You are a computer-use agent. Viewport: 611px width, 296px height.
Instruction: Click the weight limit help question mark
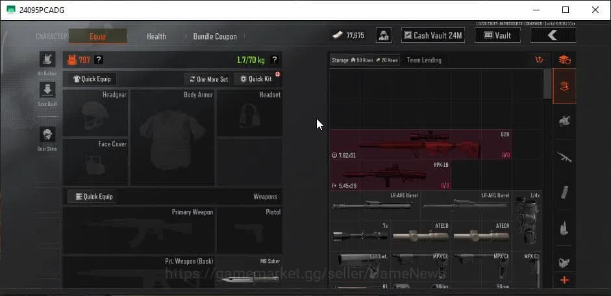pyautogui.click(x=274, y=60)
